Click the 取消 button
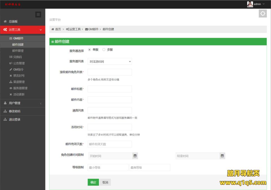This screenshot has width=271, height=190. tap(105, 182)
